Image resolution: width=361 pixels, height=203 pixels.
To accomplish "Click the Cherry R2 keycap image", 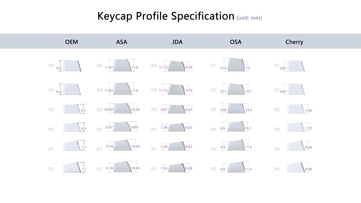I will 296,109.
